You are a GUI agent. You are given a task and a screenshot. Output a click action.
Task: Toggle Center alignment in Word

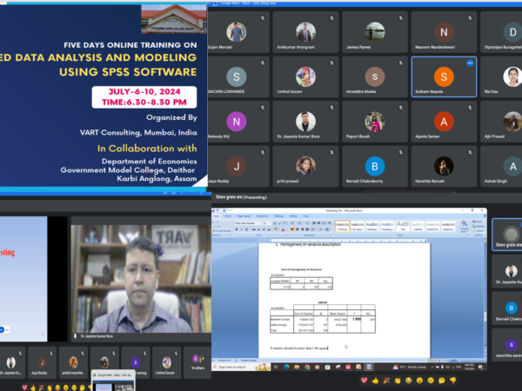(298, 229)
